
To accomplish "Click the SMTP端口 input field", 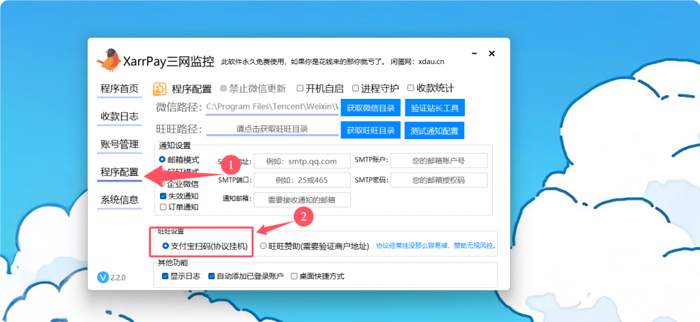I will (x=301, y=180).
